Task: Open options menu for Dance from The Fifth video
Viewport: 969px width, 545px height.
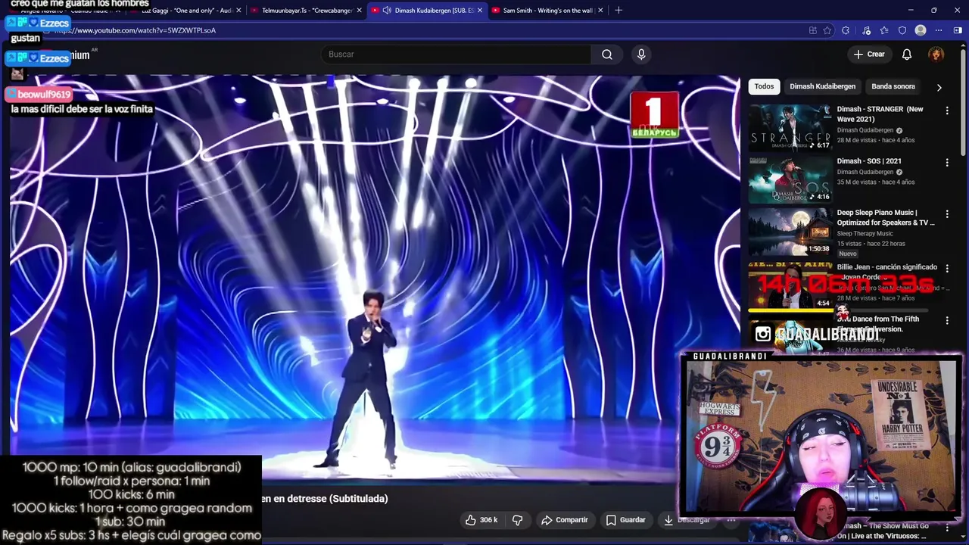Action: coord(946,320)
